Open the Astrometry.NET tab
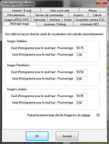The height and width of the screenshot is (144, 109). pyautogui.click(x=90, y=24)
